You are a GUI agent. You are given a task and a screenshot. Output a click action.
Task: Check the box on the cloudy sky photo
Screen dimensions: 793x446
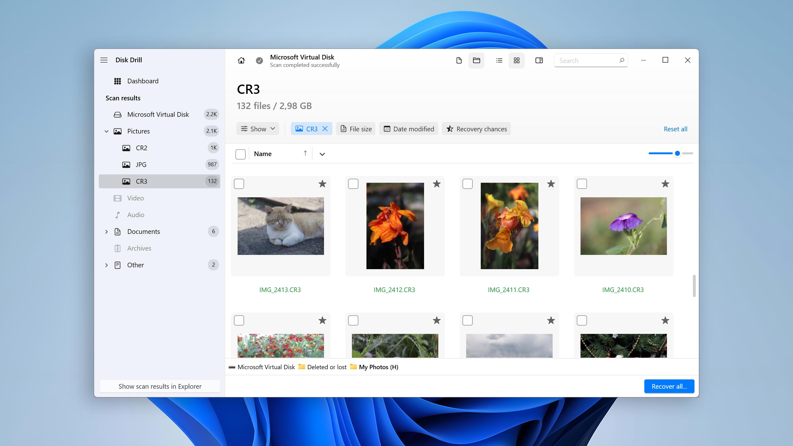pyautogui.click(x=468, y=320)
